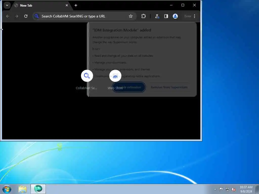Open the CollabNet Search shortcut
The width and height of the screenshot is (259, 194).
[87, 80]
